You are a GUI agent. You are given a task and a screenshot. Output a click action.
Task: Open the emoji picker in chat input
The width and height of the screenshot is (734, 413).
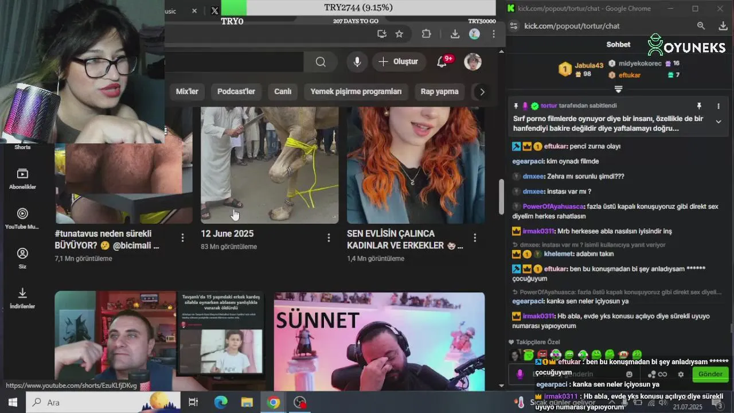click(x=630, y=374)
